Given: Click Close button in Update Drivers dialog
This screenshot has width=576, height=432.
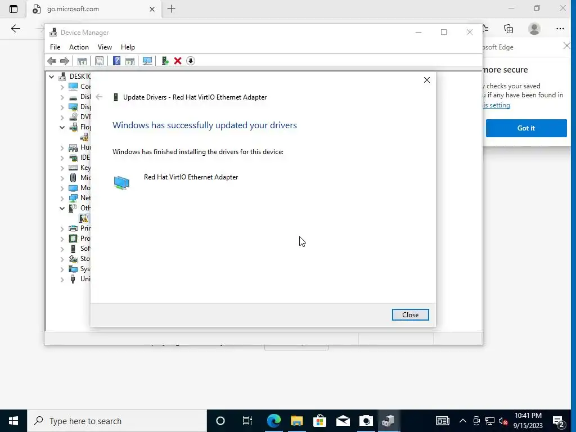Looking at the screenshot, I should (410, 315).
